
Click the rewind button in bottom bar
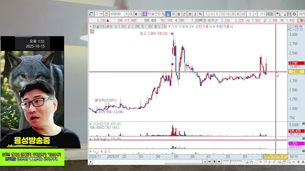(x=210, y=162)
